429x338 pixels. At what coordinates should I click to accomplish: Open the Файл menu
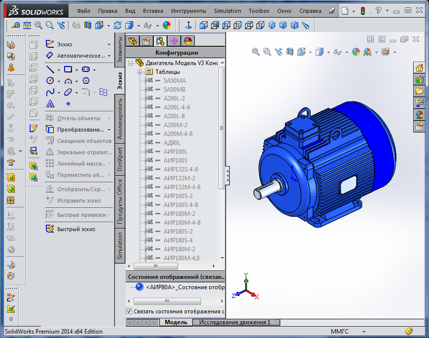click(x=83, y=11)
